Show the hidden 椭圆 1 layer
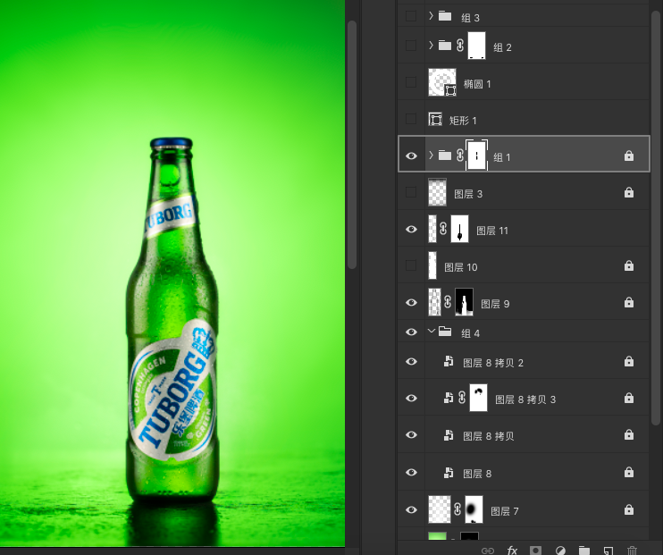 coord(410,82)
